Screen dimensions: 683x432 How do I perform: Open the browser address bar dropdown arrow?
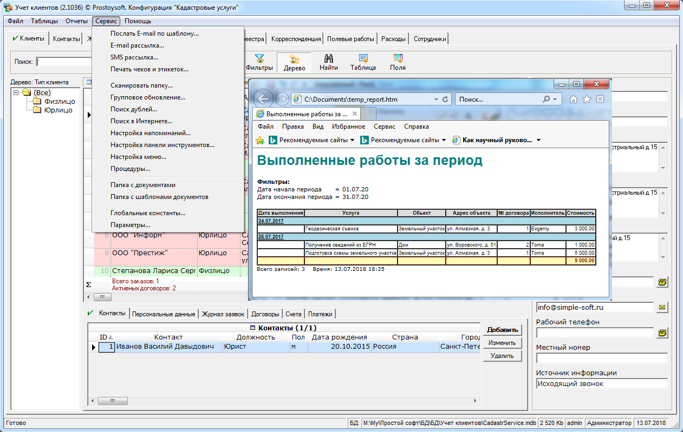[x=436, y=99]
